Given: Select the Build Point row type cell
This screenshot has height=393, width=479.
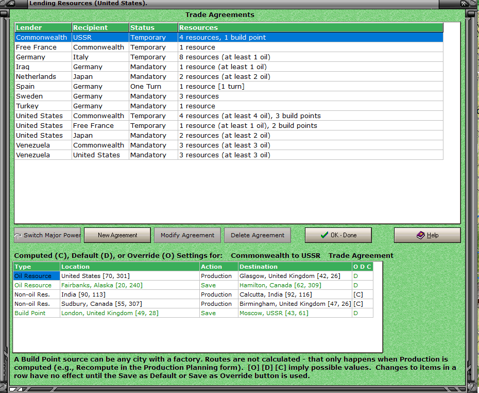Looking at the screenshot, I should click(37, 313).
